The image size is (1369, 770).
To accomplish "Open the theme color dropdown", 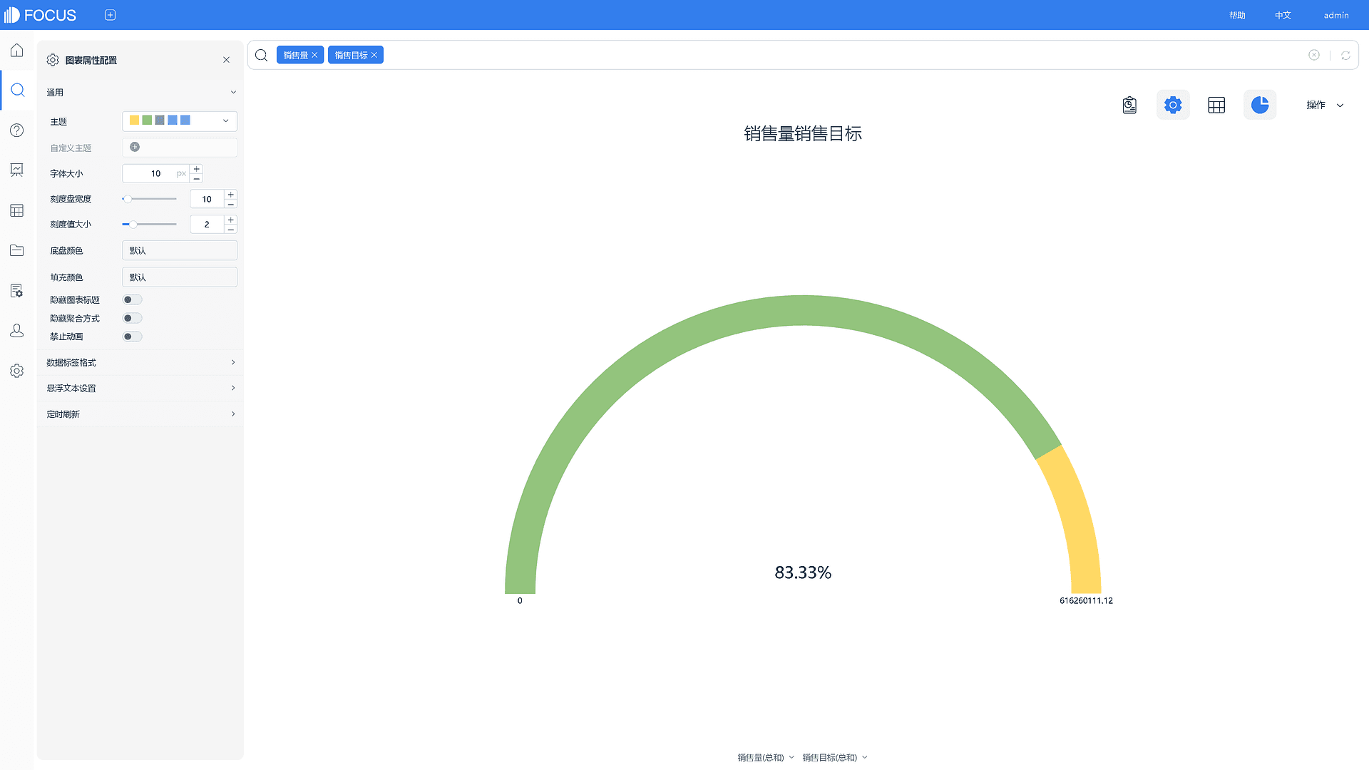I will click(x=180, y=121).
